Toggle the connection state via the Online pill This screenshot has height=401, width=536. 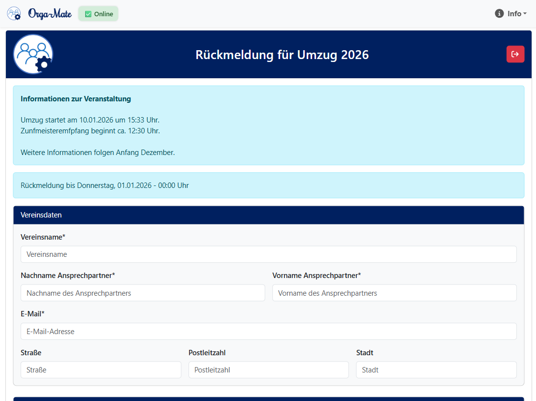click(98, 14)
